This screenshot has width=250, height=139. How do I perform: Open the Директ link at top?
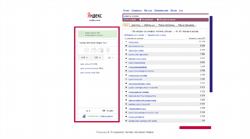click(126, 10)
